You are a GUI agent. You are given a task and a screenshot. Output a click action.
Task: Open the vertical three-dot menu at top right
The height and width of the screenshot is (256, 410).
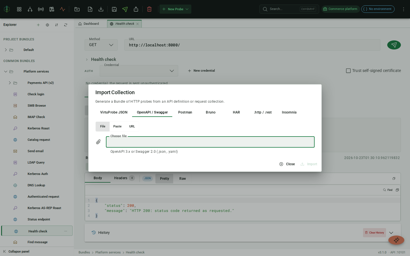403,9
